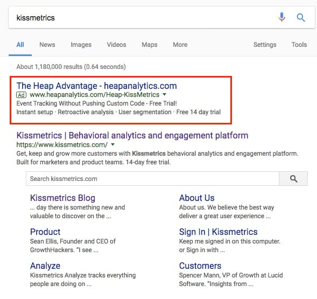Expand the heapanalytics ad URL dropdown arrow

165,94
